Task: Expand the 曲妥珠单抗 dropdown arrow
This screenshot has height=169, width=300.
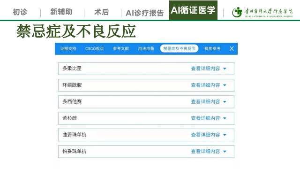Action: (225, 135)
